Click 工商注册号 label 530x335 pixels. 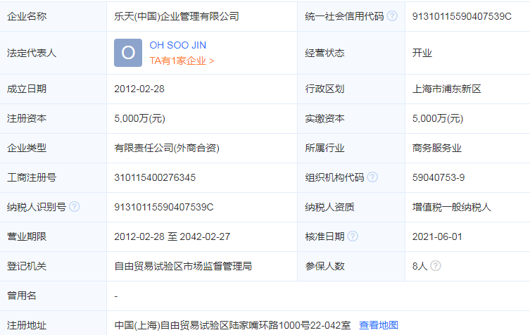click(x=32, y=177)
